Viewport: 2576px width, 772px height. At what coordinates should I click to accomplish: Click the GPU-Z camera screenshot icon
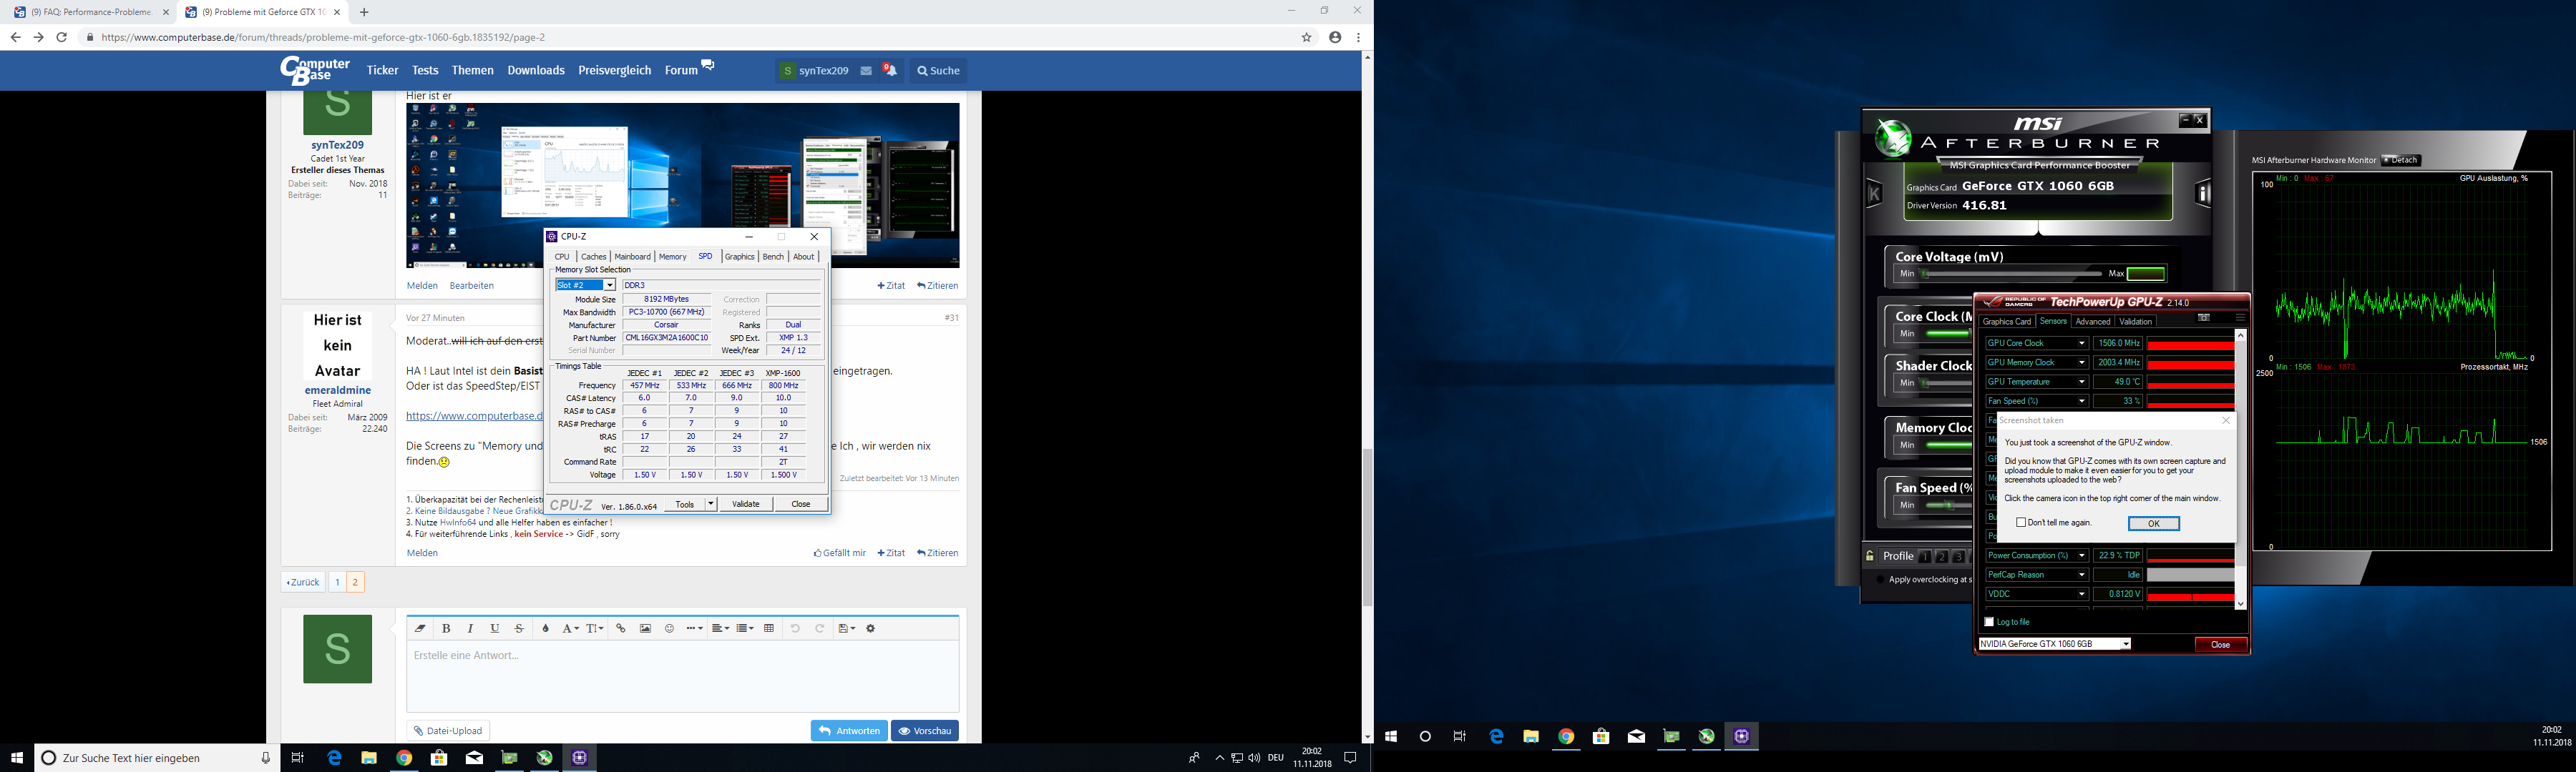(x=2203, y=319)
